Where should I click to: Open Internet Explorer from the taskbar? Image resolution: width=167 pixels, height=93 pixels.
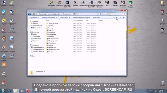pos(9,91)
